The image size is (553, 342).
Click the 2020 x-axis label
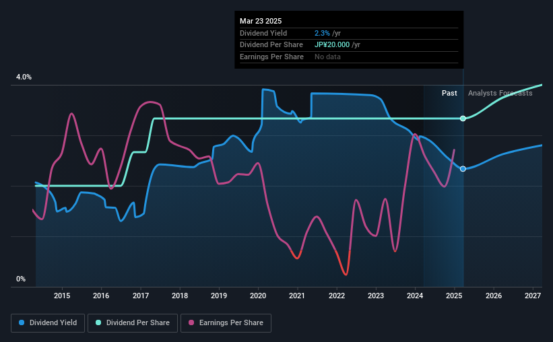point(258,296)
